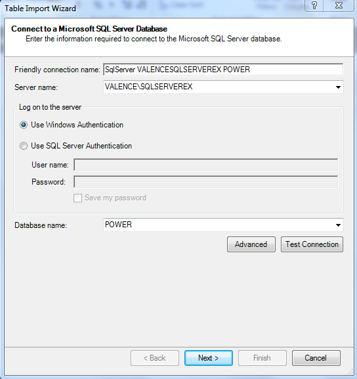
Task: Click the 'Server name:' label
Action: point(36,87)
